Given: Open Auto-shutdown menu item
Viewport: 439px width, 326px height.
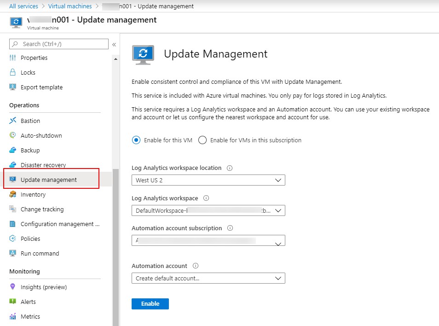Looking at the screenshot, I should (41, 135).
